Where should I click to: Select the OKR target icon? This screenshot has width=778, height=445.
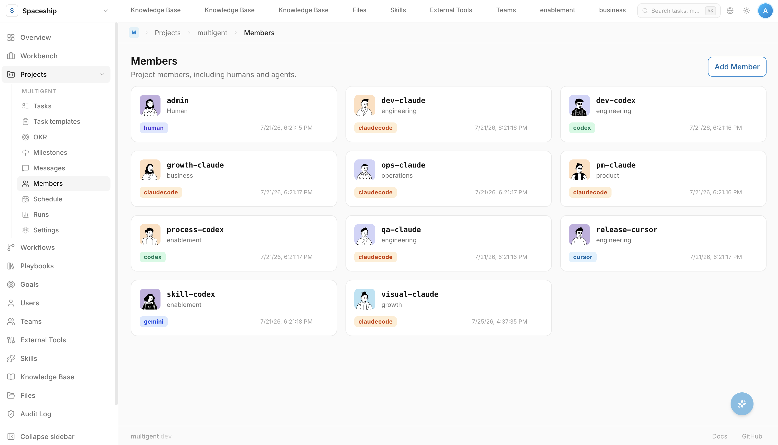(x=26, y=137)
